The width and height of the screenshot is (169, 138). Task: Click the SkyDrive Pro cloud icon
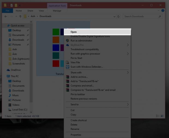point(68,45)
